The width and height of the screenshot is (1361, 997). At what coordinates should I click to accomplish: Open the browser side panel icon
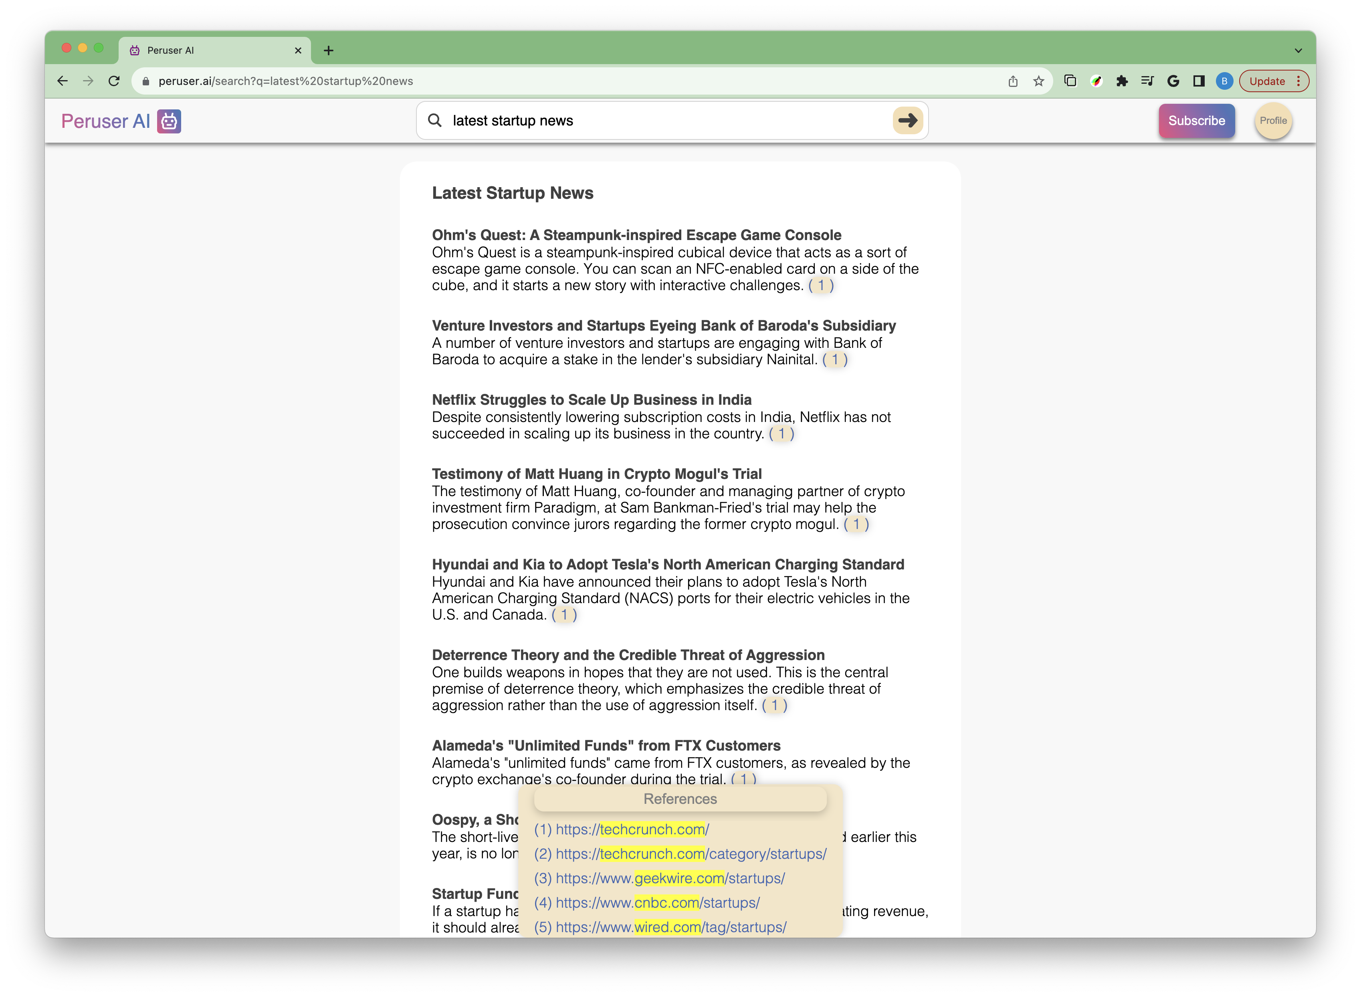tap(1199, 81)
